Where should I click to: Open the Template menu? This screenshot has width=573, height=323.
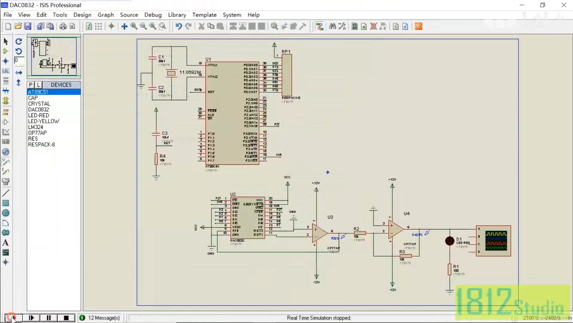(204, 15)
